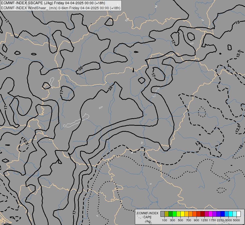Image resolution: width=245 pixels, height=225 pixels.
Task: Click the legend label 100
Action: coord(164,220)
